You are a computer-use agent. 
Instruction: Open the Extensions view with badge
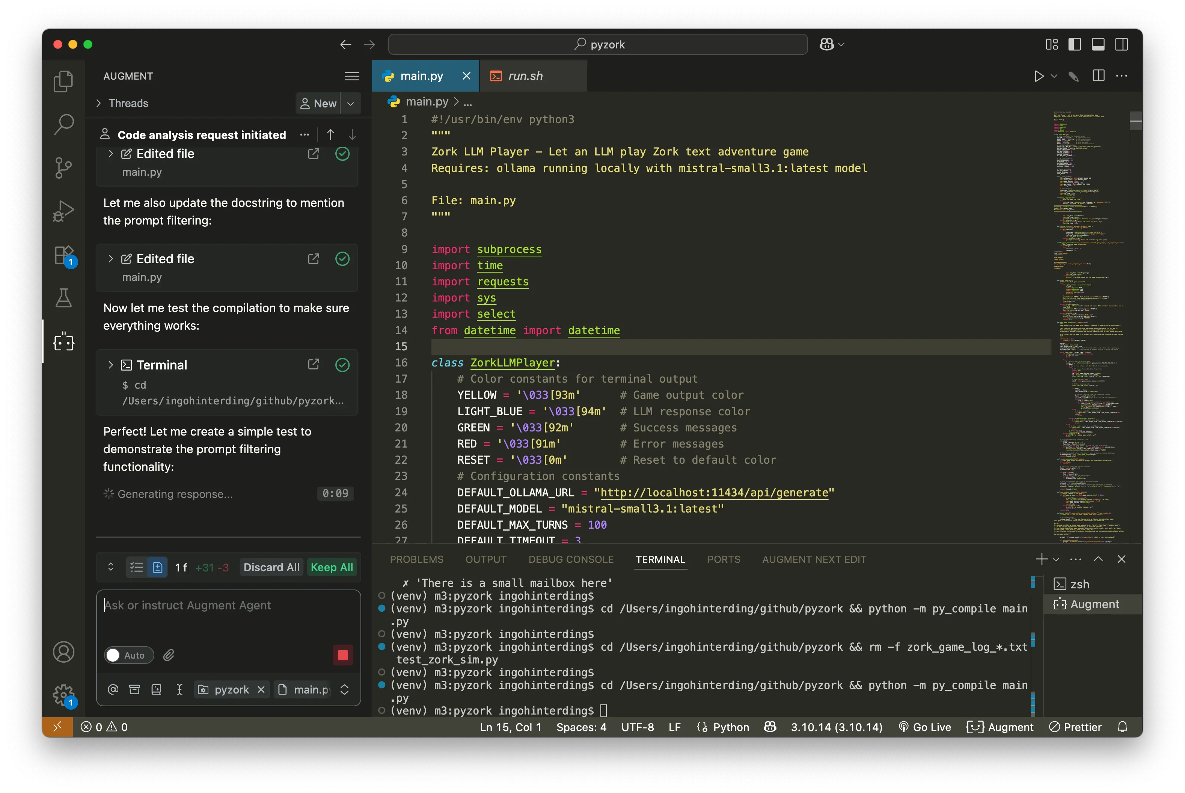(63, 255)
